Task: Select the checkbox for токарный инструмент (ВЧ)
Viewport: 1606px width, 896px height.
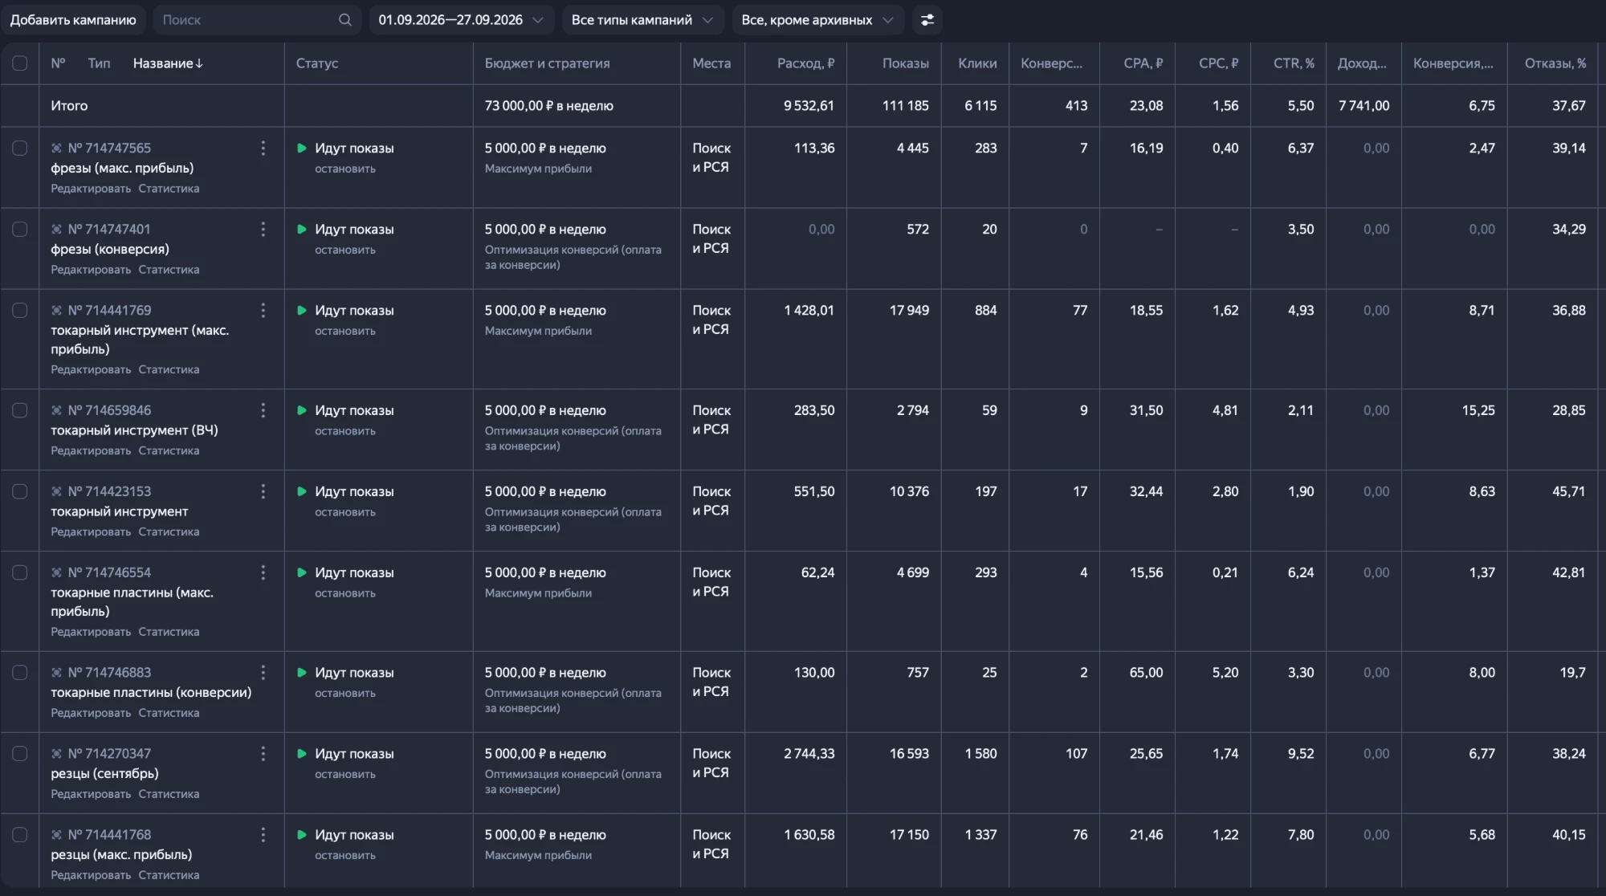Action: coord(20,411)
